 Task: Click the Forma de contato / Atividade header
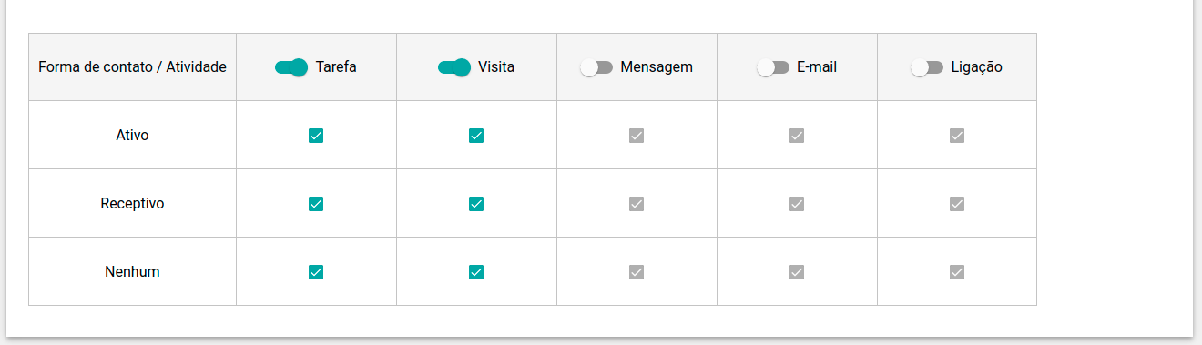pos(132,67)
